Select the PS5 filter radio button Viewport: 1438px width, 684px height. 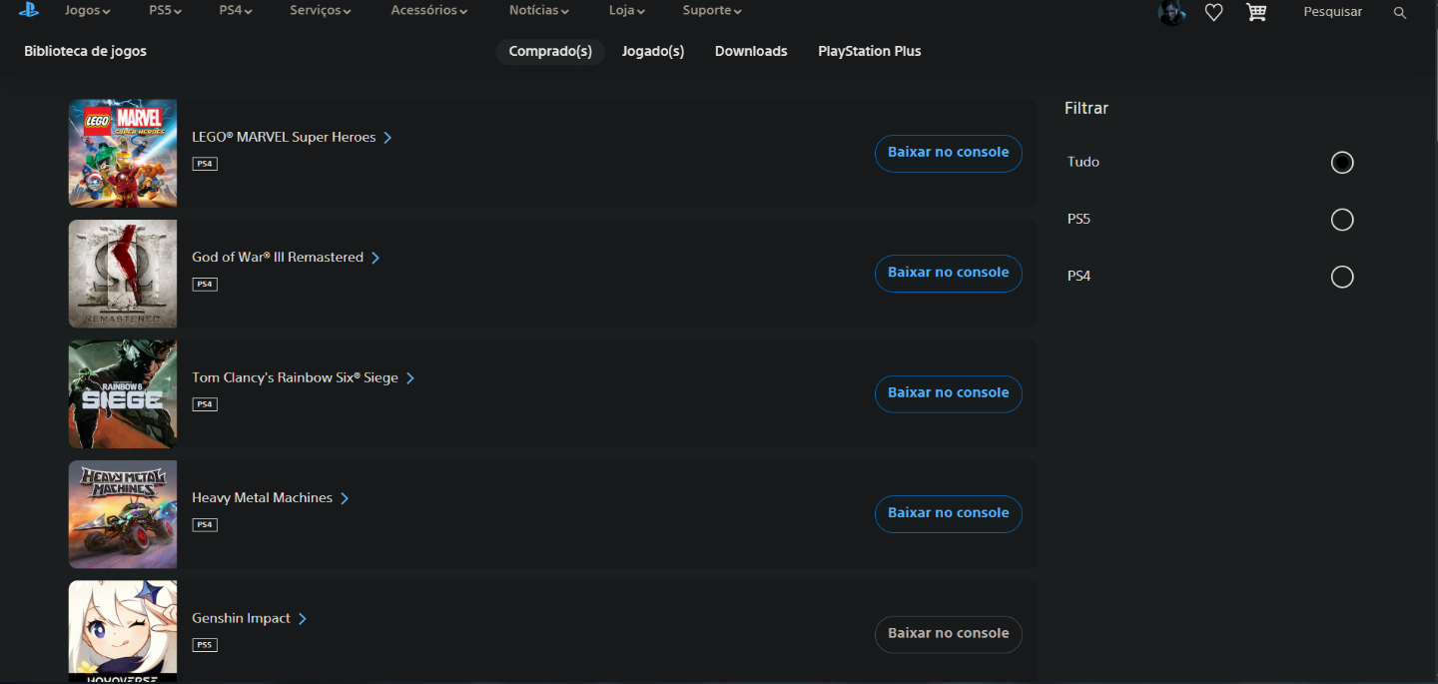(1342, 220)
